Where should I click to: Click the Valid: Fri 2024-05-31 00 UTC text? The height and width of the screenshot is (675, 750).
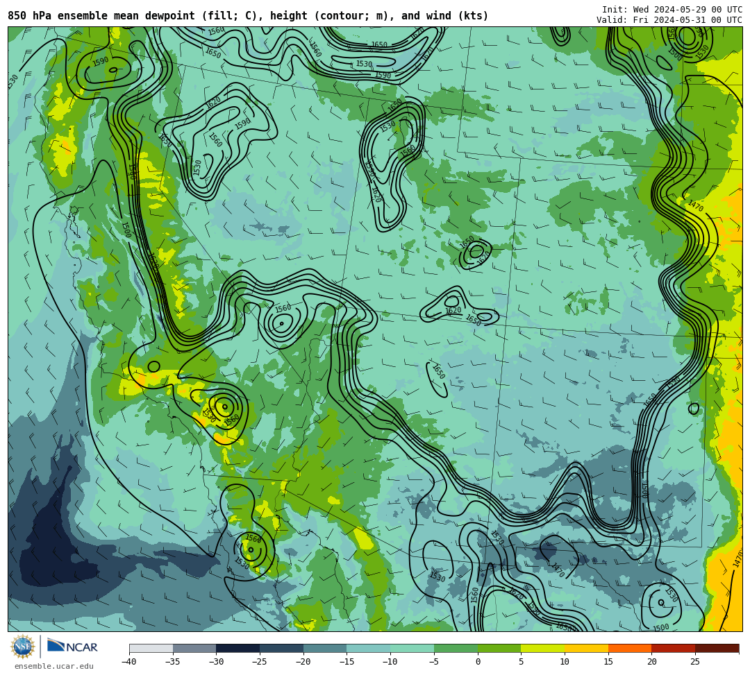[x=669, y=19]
